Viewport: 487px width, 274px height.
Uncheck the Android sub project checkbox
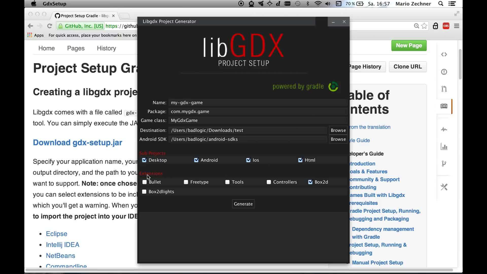coord(196,160)
